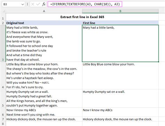The image size is (165, 126).
Task: Click cell A3 with Mary had a little lamb poem
Action: click(44, 44)
